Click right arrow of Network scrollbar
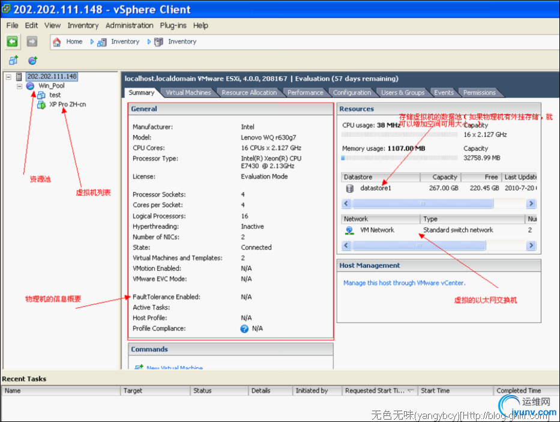This screenshot has width=560, height=422. pos(531,246)
